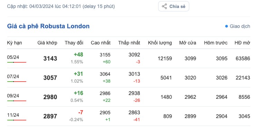Click the Kỳ hạn column header
This screenshot has height=127, width=260.
[x=15, y=43]
